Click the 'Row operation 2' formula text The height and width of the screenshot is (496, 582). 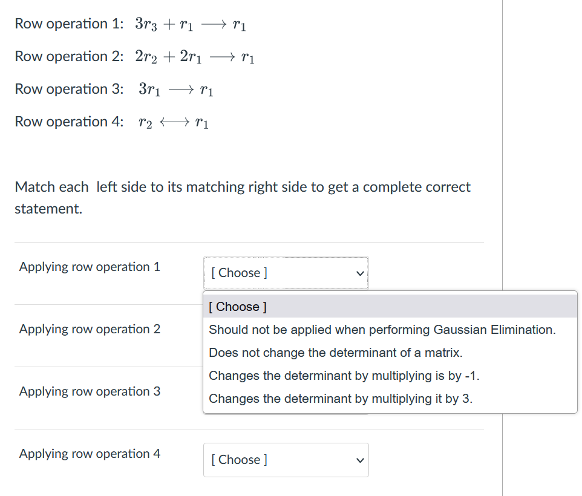[x=133, y=56]
